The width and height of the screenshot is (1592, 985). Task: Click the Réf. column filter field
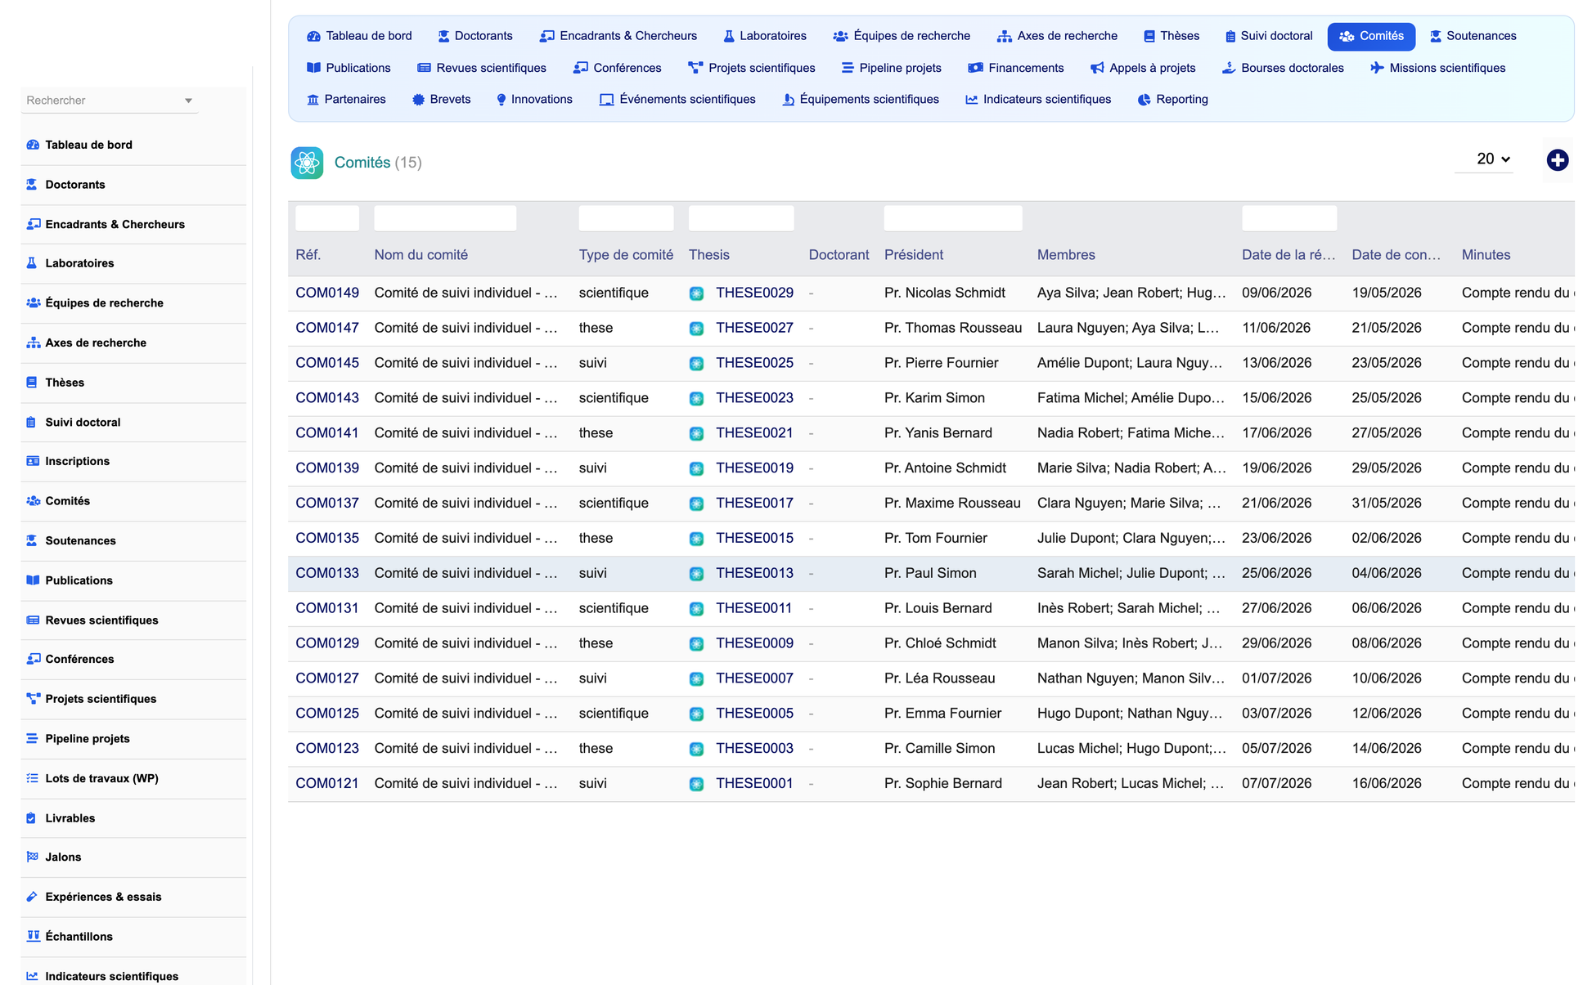327,218
